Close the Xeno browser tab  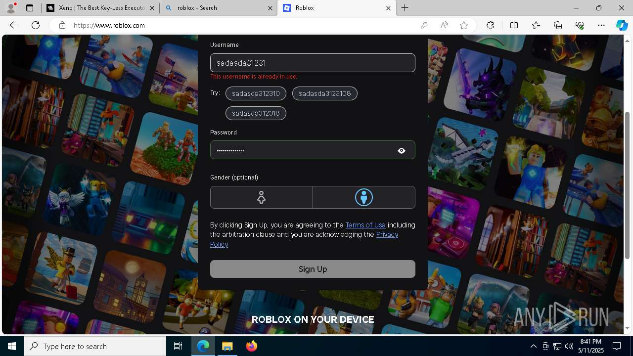tap(152, 8)
